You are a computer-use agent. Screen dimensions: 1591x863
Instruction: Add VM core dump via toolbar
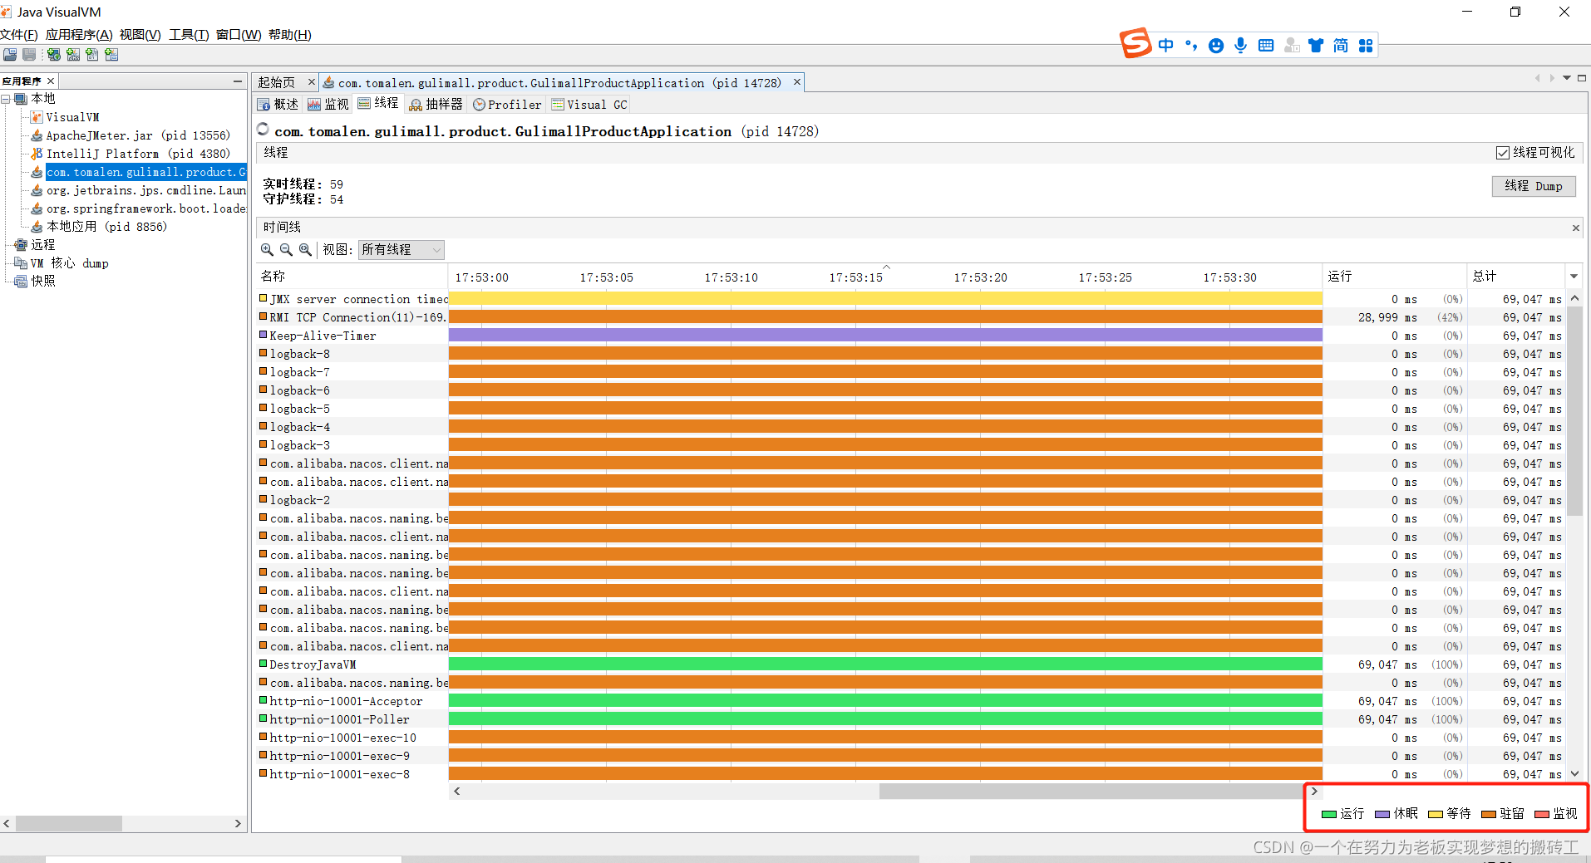92,55
